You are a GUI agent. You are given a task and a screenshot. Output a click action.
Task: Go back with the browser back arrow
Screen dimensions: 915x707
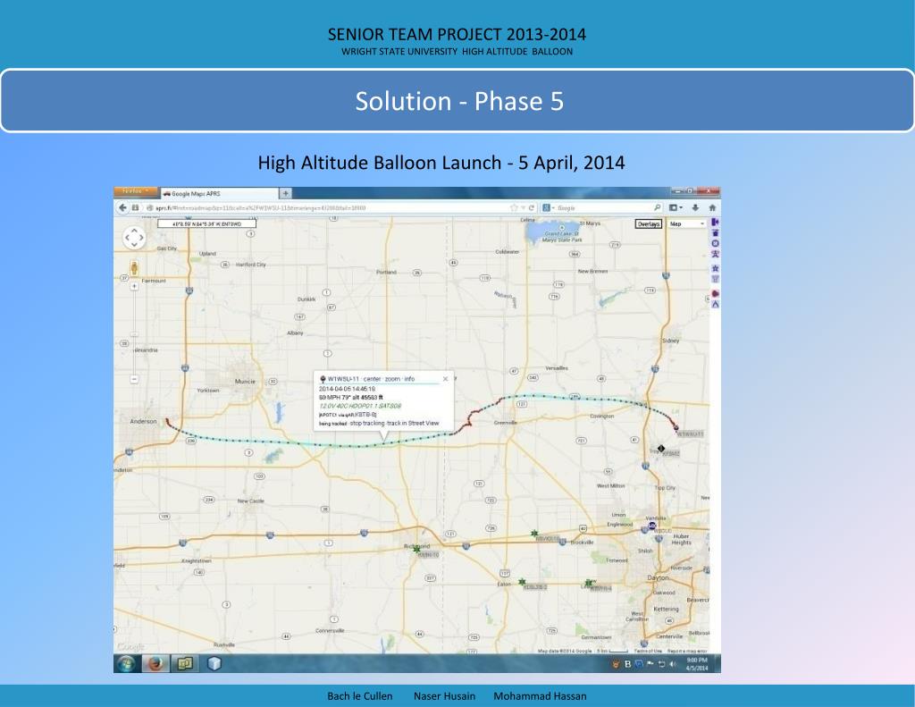pyautogui.click(x=122, y=208)
